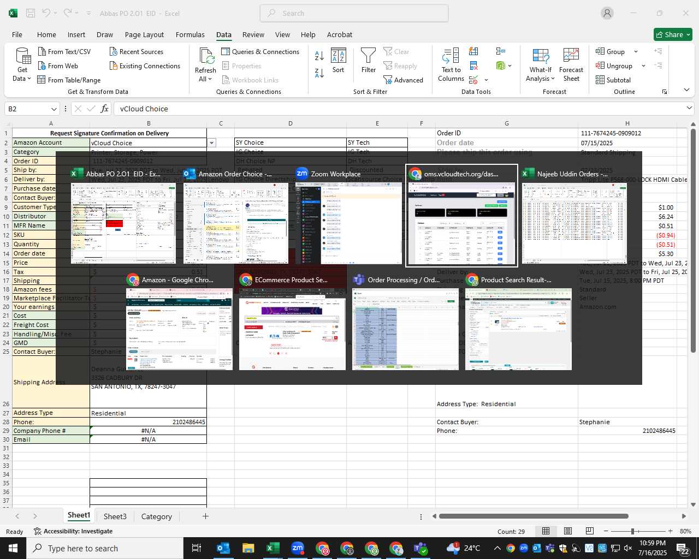699x559 pixels.
Task: Switch to Najeeb Uddin Orders Excel thumbnail
Action: point(574,216)
